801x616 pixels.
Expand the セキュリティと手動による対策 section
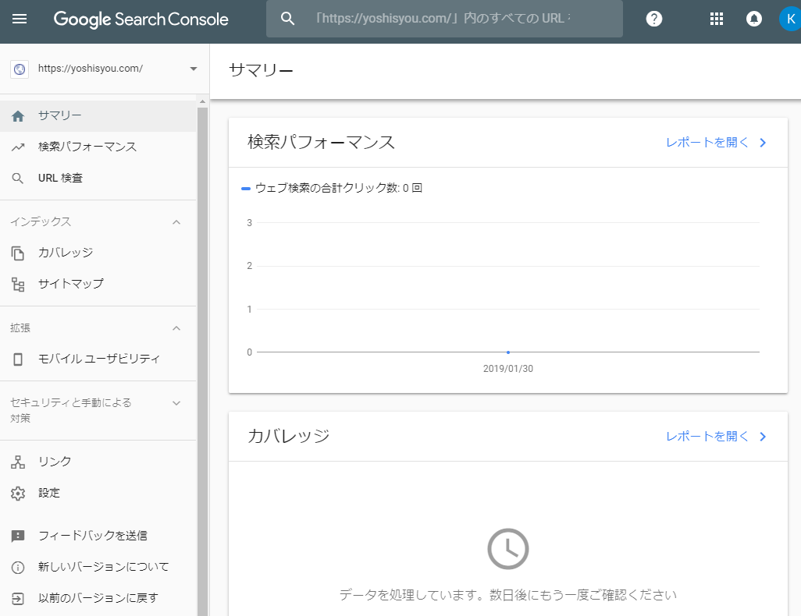tap(176, 403)
